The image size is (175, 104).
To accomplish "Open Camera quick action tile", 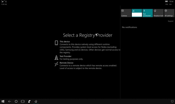I will [126, 13].
